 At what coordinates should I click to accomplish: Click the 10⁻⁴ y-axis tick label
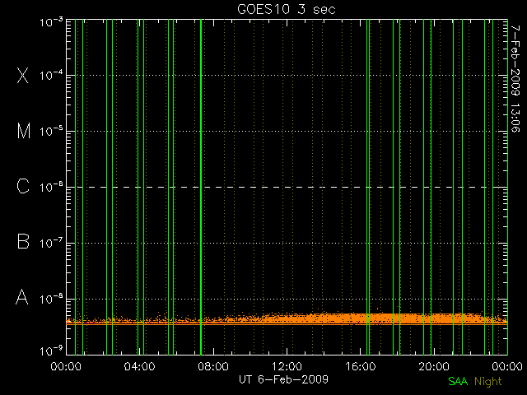tap(51, 75)
